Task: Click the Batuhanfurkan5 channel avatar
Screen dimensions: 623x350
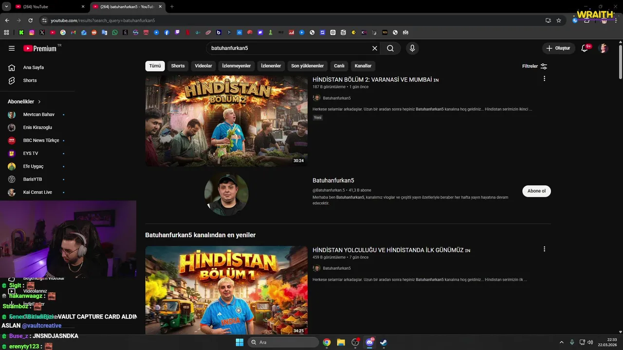Action: 226,194
